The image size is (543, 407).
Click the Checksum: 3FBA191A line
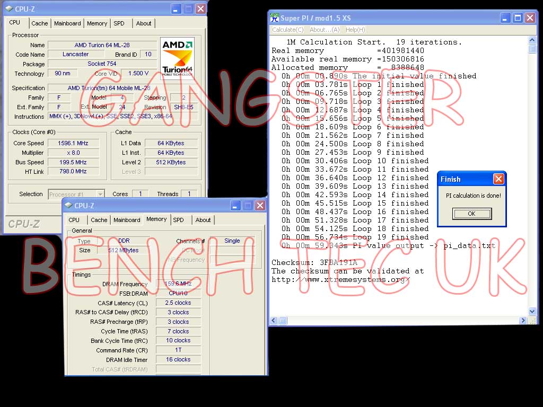coord(314,262)
